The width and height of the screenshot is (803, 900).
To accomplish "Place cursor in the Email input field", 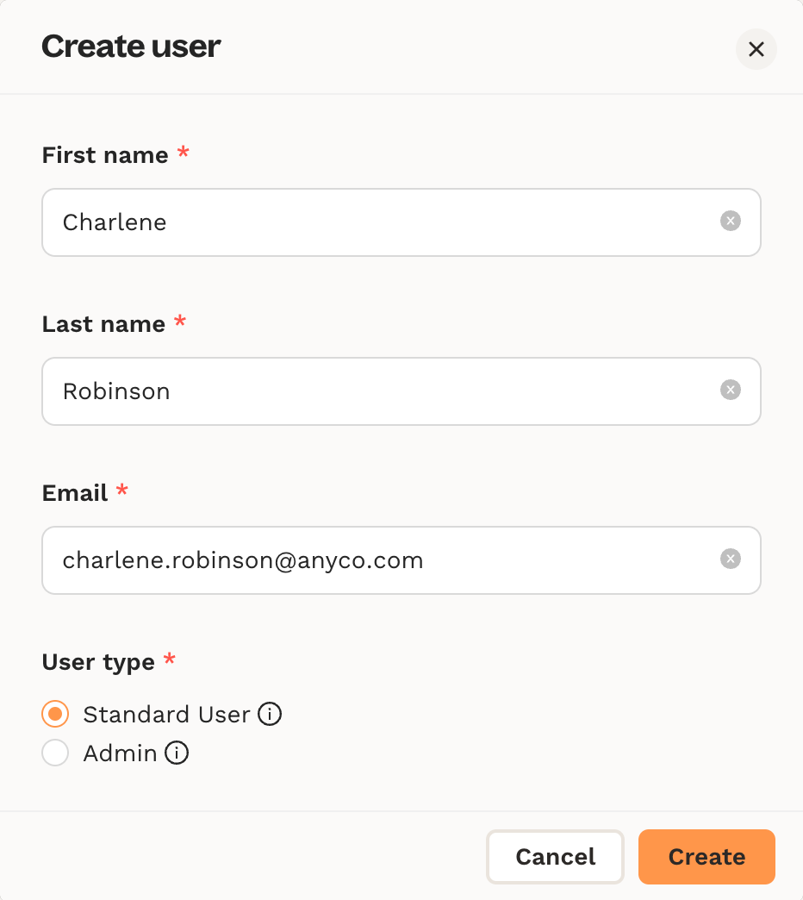I will (x=379, y=560).
